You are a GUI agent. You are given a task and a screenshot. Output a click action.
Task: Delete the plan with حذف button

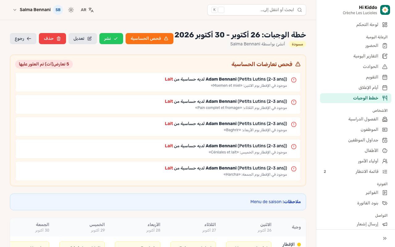click(x=52, y=39)
